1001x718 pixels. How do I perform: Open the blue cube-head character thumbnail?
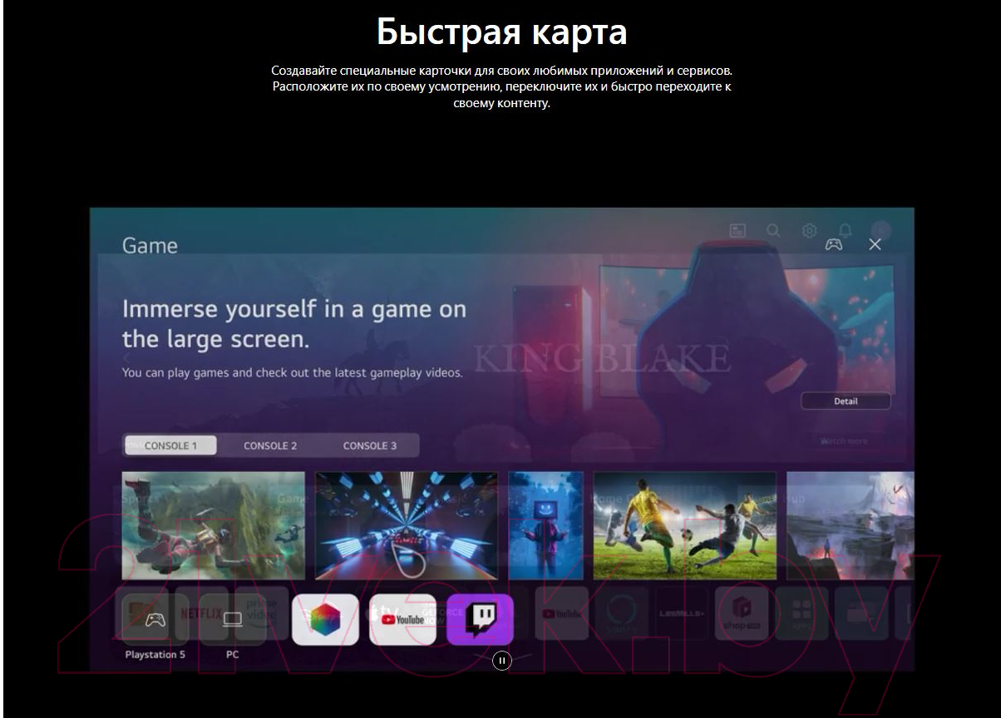click(x=546, y=525)
